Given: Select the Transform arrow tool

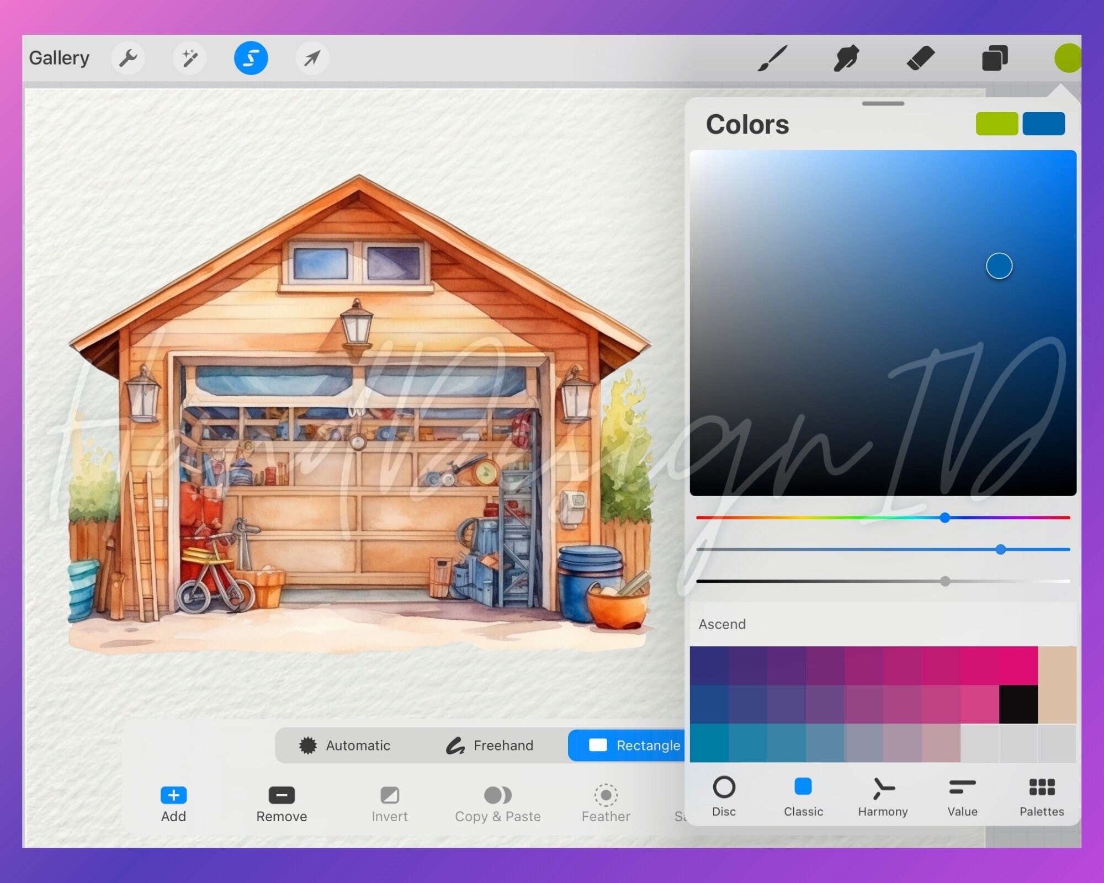Looking at the screenshot, I should tap(312, 57).
